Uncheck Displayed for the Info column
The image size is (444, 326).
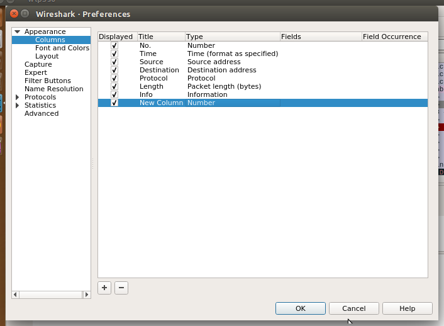(114, 94)
